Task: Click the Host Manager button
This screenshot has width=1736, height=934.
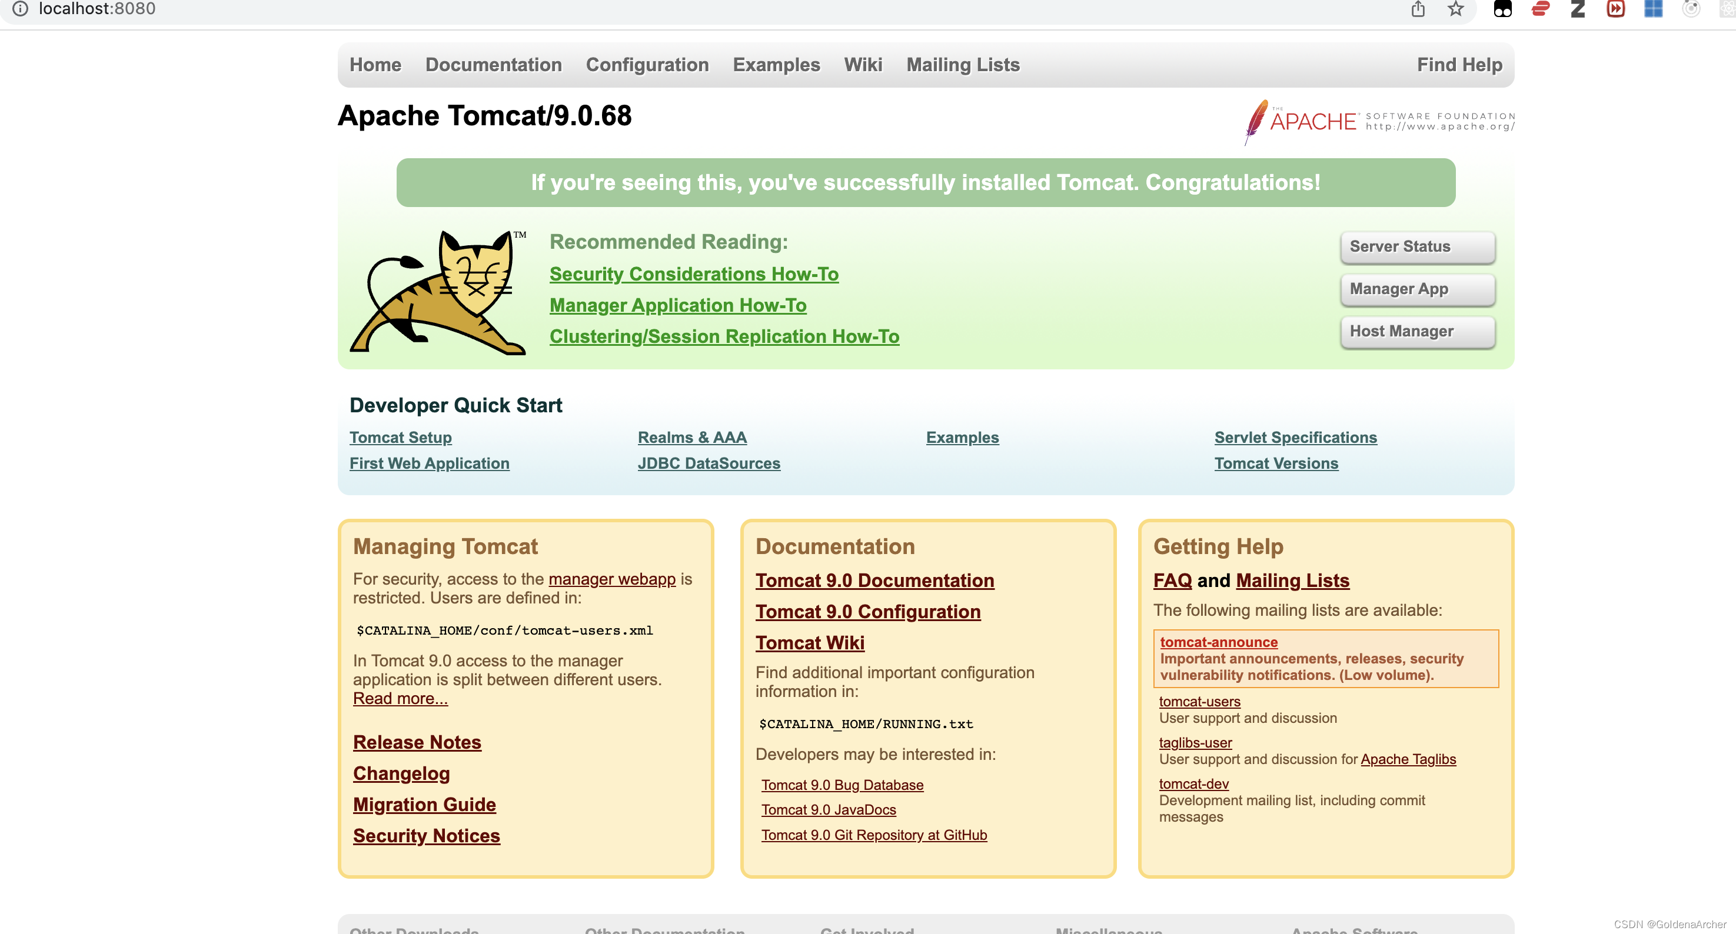Action: pyautogui.click(x=1417, y=331)
